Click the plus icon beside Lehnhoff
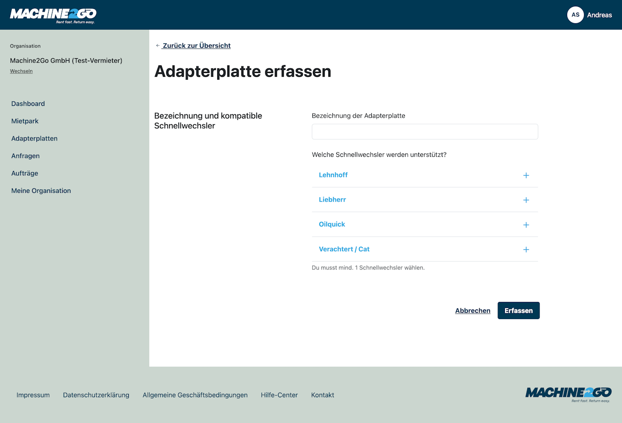The height and width of the screenshot is (423, 622). pyautogui.click(x=526, y=175)
